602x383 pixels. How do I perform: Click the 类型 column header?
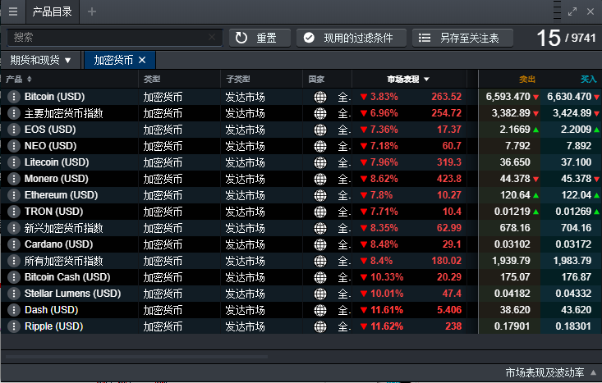pyautogui.click(x=152, y=80)
